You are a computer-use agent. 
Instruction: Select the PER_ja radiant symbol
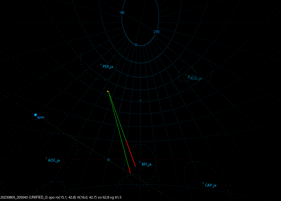(x=101, y=64)
